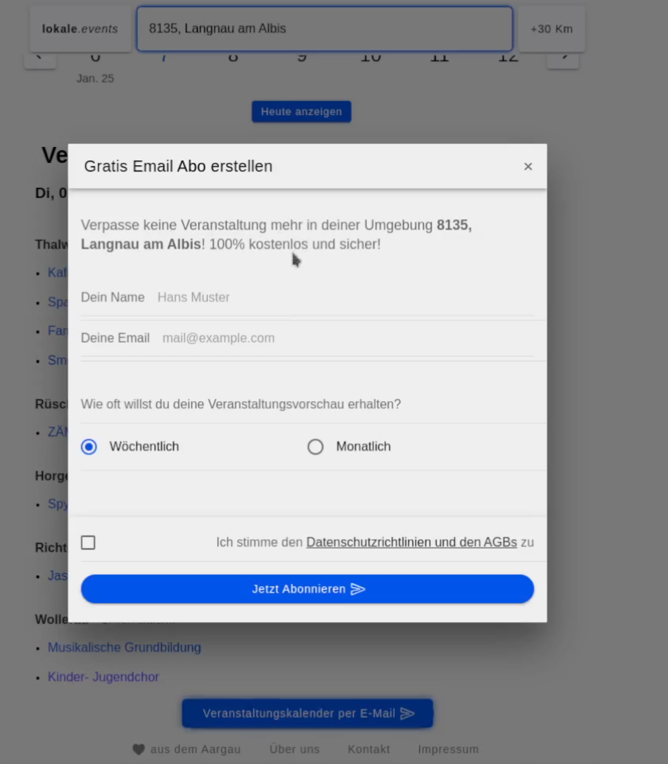668x764 pixels.
Task: Go to previous dates with left arrow
Action: (40, 58)
